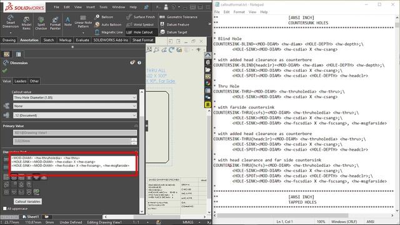Screen dimensions: 400x225
Task: Click the Add Symbol icon with green mark
Action: coord(36,192)
